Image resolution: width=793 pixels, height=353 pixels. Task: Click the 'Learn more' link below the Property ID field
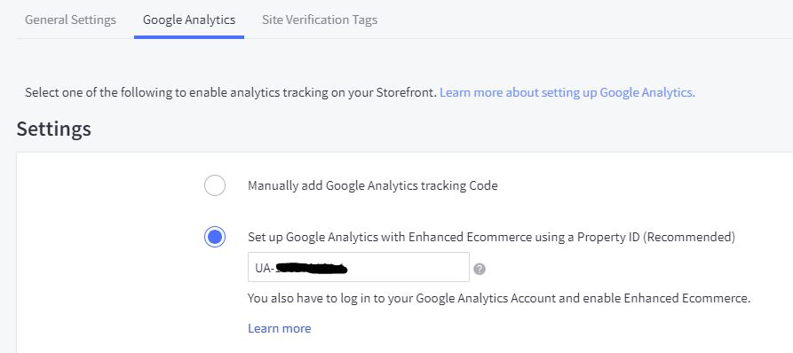[x=279, y=328]
